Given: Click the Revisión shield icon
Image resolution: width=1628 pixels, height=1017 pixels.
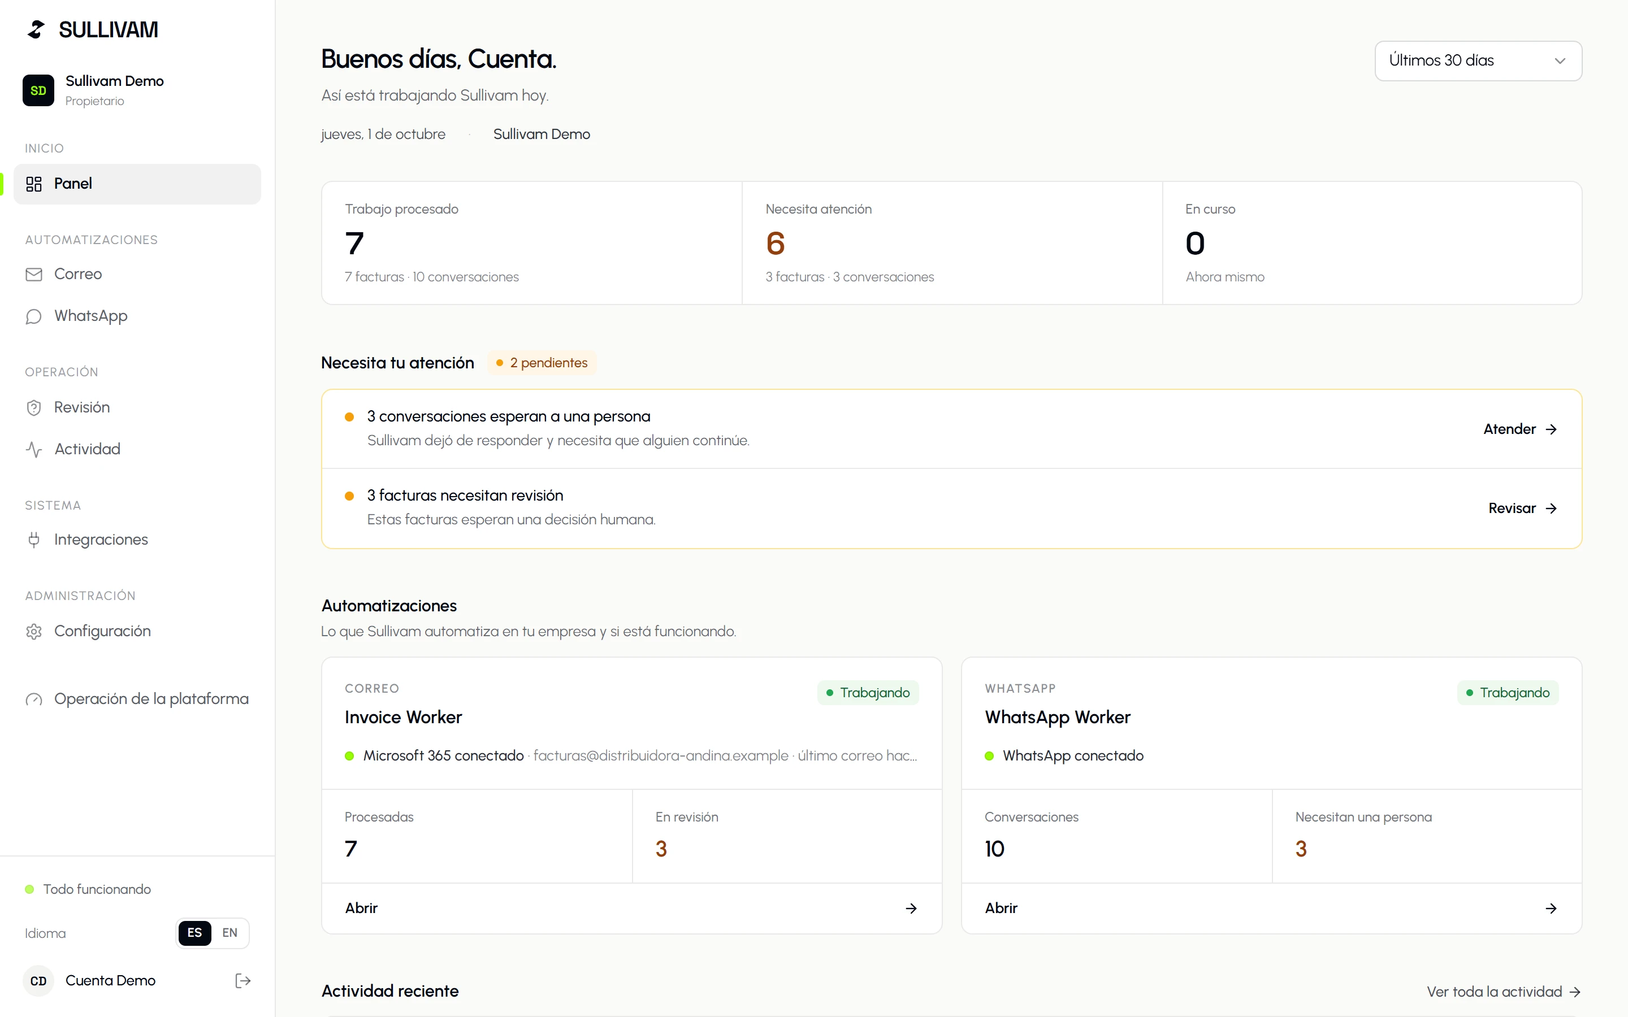Looking at the screenshot, I should (x=34, y=407).
